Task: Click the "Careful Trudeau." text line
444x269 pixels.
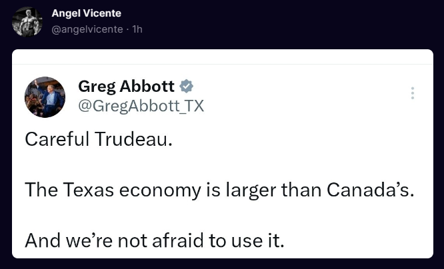Action: tap(99, 140)
